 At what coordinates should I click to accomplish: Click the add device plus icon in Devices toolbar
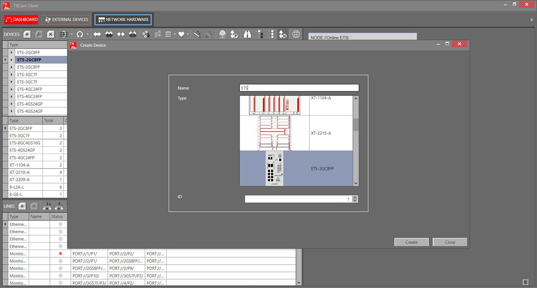pos(27,34)
